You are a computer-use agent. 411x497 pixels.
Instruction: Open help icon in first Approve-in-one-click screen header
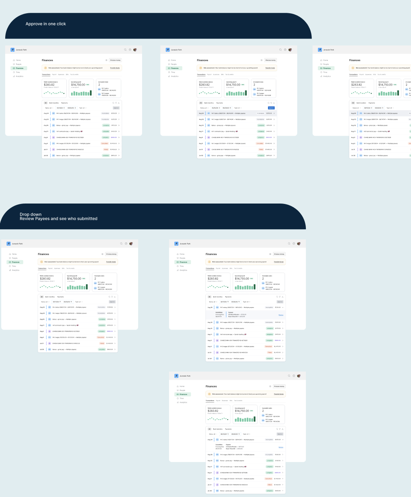coord(130,50)
